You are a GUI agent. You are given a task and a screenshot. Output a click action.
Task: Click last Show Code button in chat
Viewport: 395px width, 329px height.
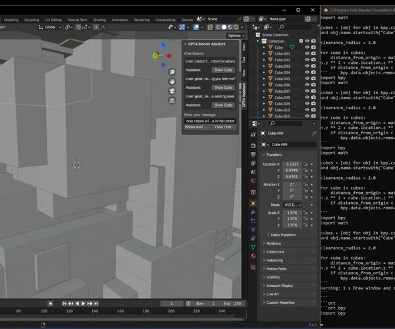223,105
